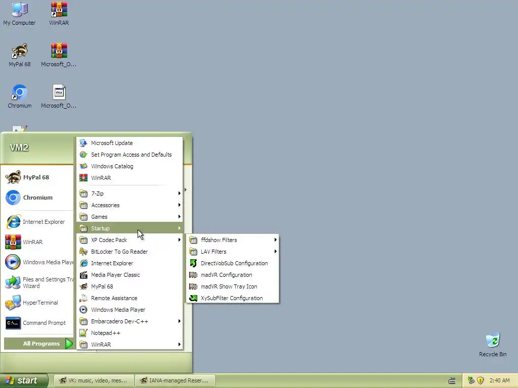The width and height of the screenshot is (518, 388).
Task: Select the Chromium desktop shortcut
Action: click(20, 96)
